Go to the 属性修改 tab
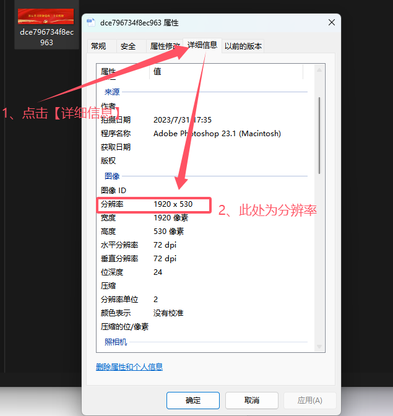 pyautogui.click(x=164, y=46)
